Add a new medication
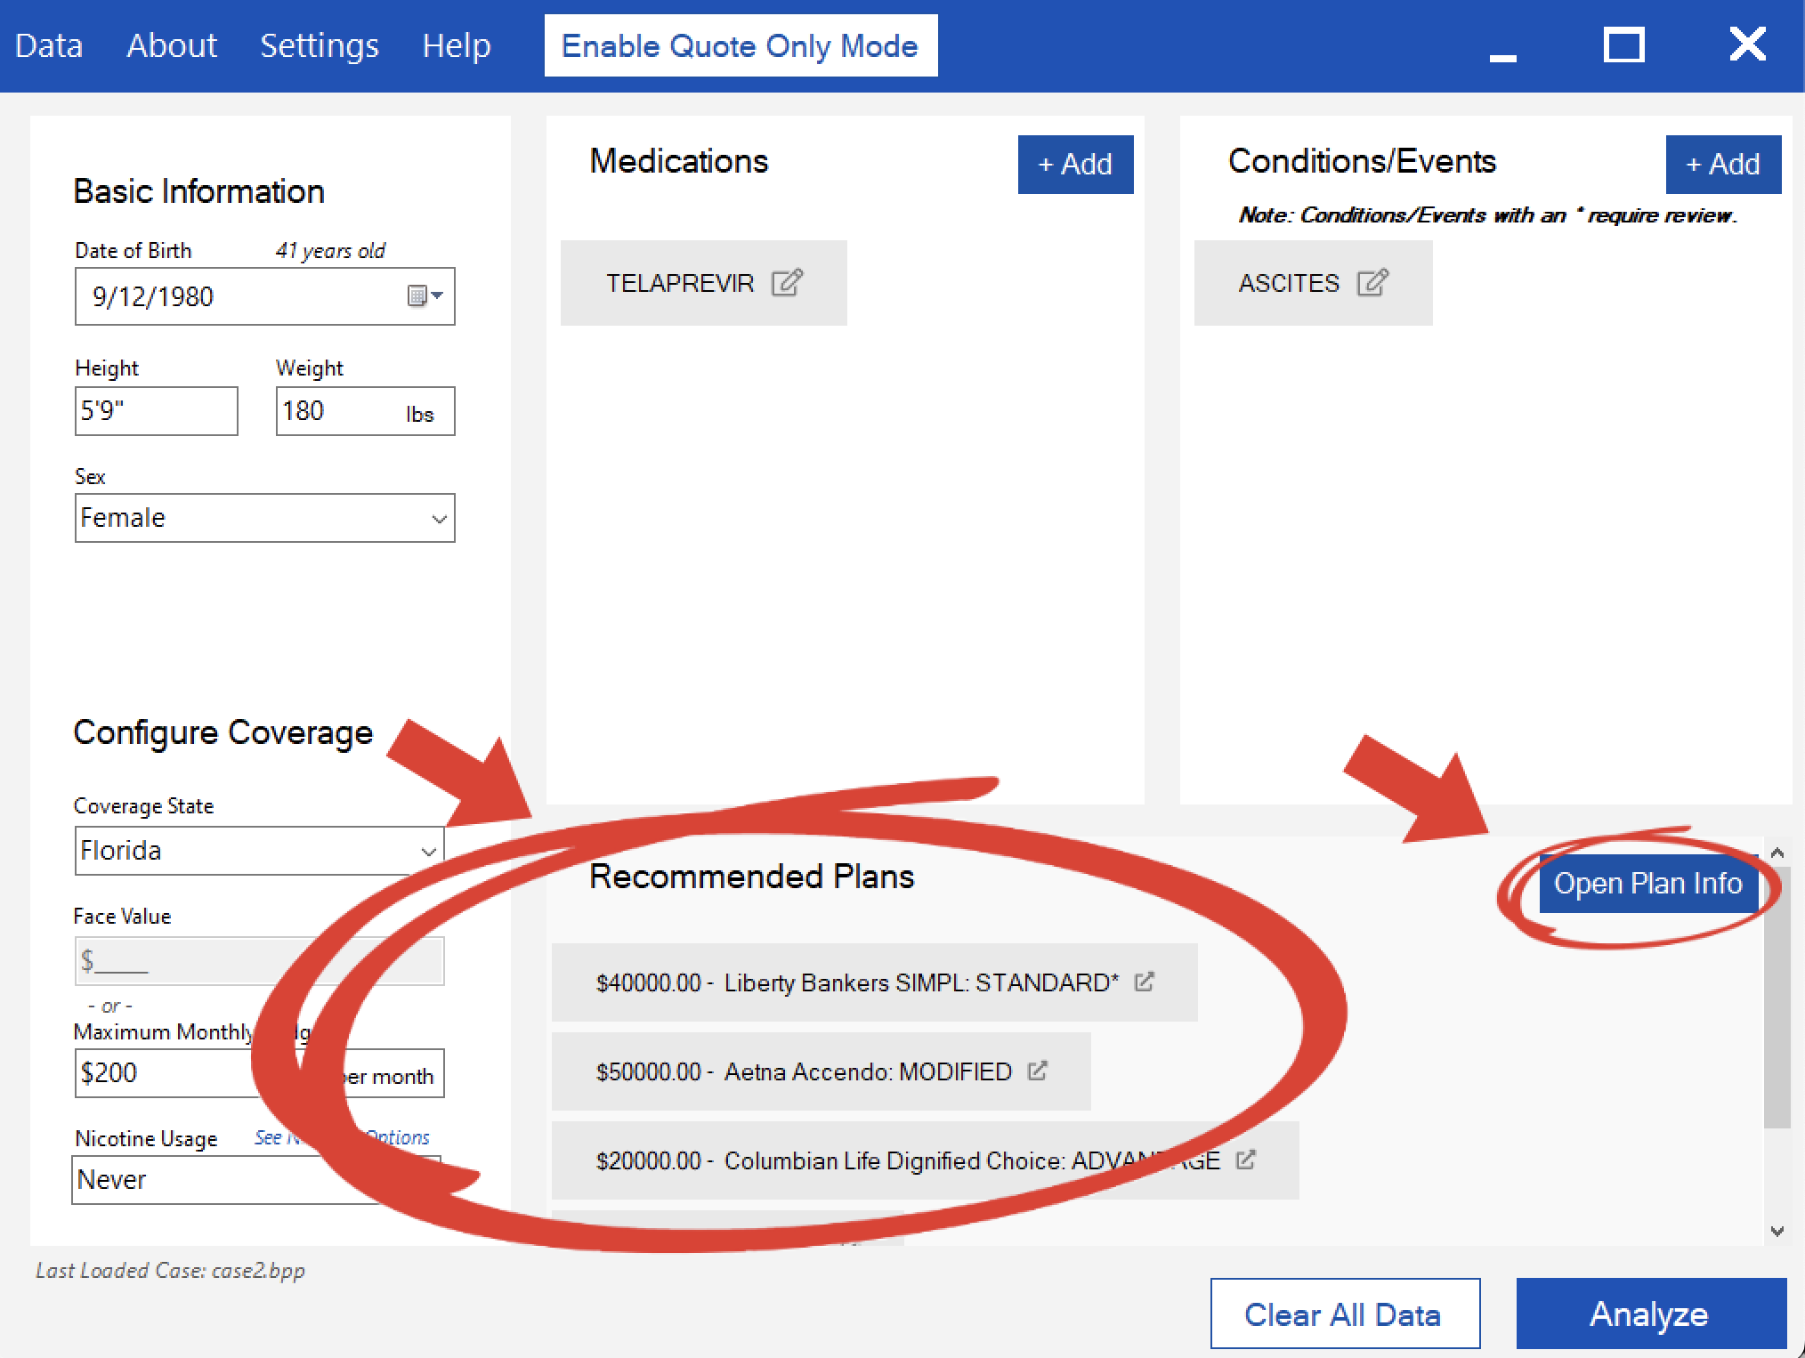Screen dimensions: 1805x1358 pyautogui.click(x=1075, y=165)
